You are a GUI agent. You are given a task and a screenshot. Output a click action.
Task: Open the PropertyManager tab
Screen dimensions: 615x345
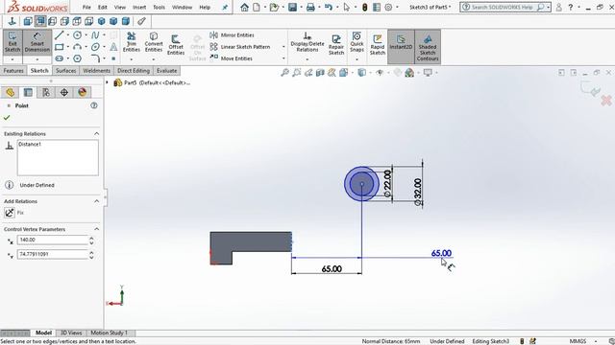[28, 92]
